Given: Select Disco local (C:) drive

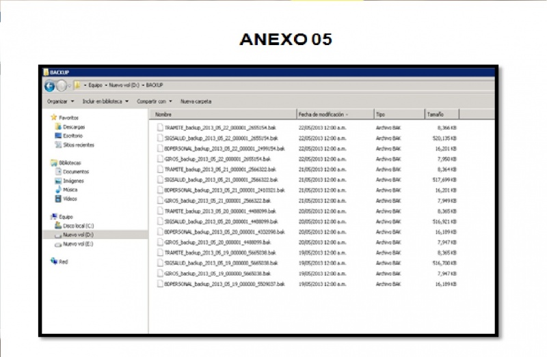Looking at the screenshot, I should pyautogui.click(x=78, y=225).
